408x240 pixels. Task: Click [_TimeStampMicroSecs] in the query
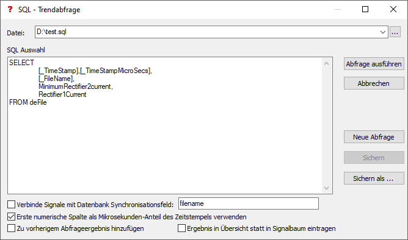[116, 71]
